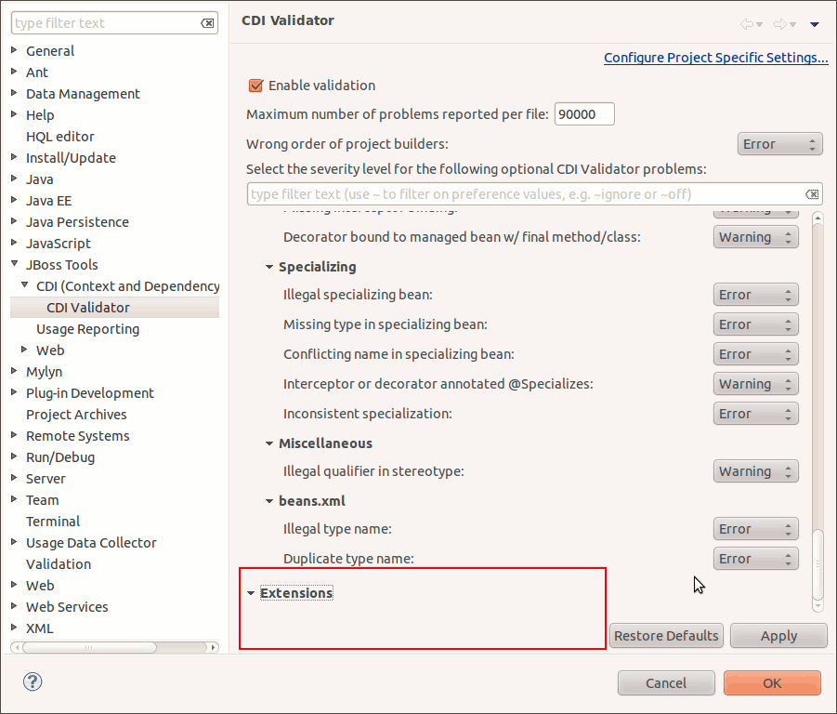Click the forward navigation arrow
This screenshot has height=714, width=837.
point(780,24)
